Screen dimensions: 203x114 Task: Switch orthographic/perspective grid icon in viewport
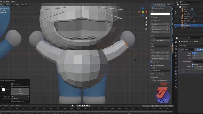click(x=146, y=29)
